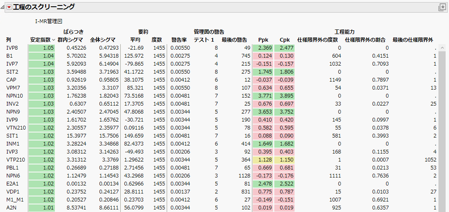This screenshot has height=212, width=449.
Task: Click the 最後の仕様限界外 column header
Action: (413, 40)
